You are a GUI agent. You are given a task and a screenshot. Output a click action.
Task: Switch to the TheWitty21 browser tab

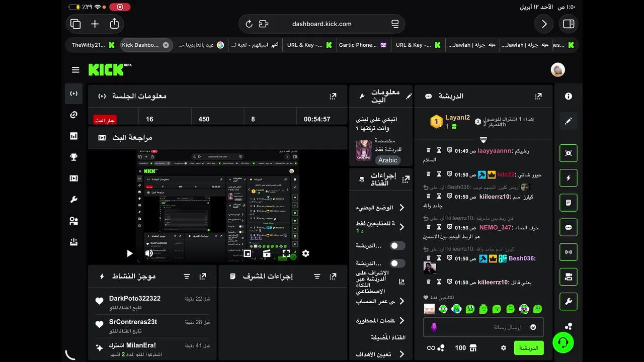point(93,45)
